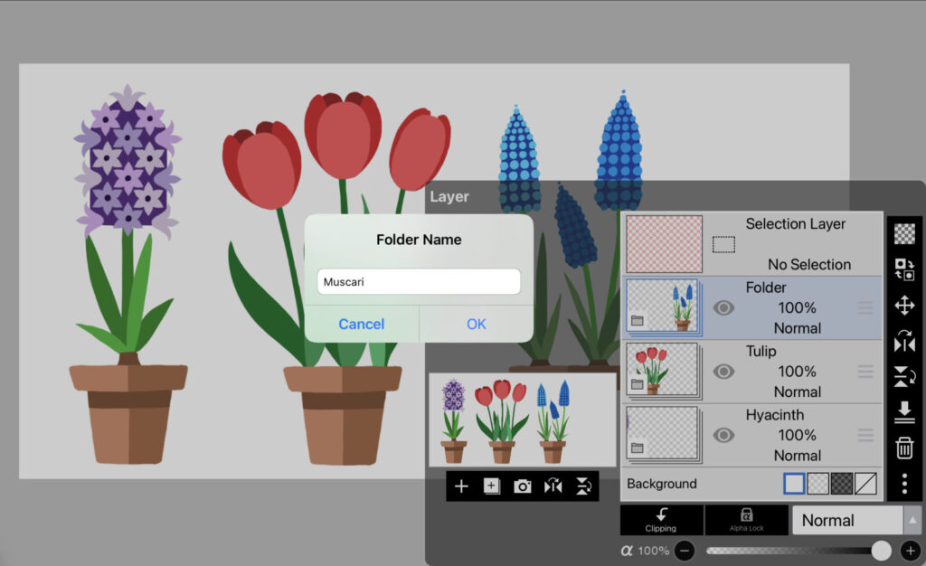Choose the white background color swatch

point(794,484)
